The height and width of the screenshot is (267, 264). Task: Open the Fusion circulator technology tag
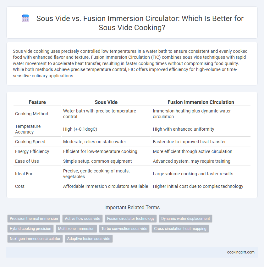[x=131, y=219]
